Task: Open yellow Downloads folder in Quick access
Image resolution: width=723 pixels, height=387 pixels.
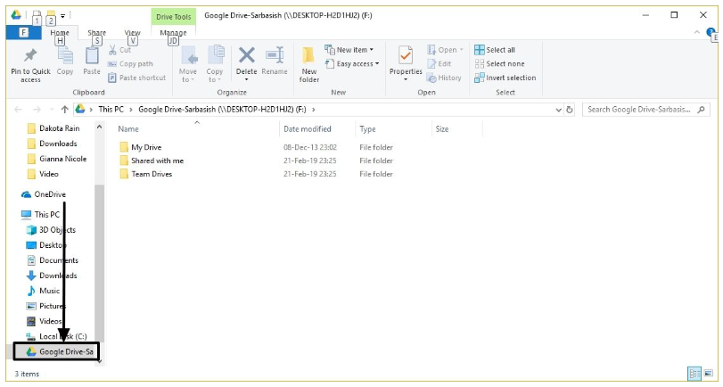Action: 52,144
